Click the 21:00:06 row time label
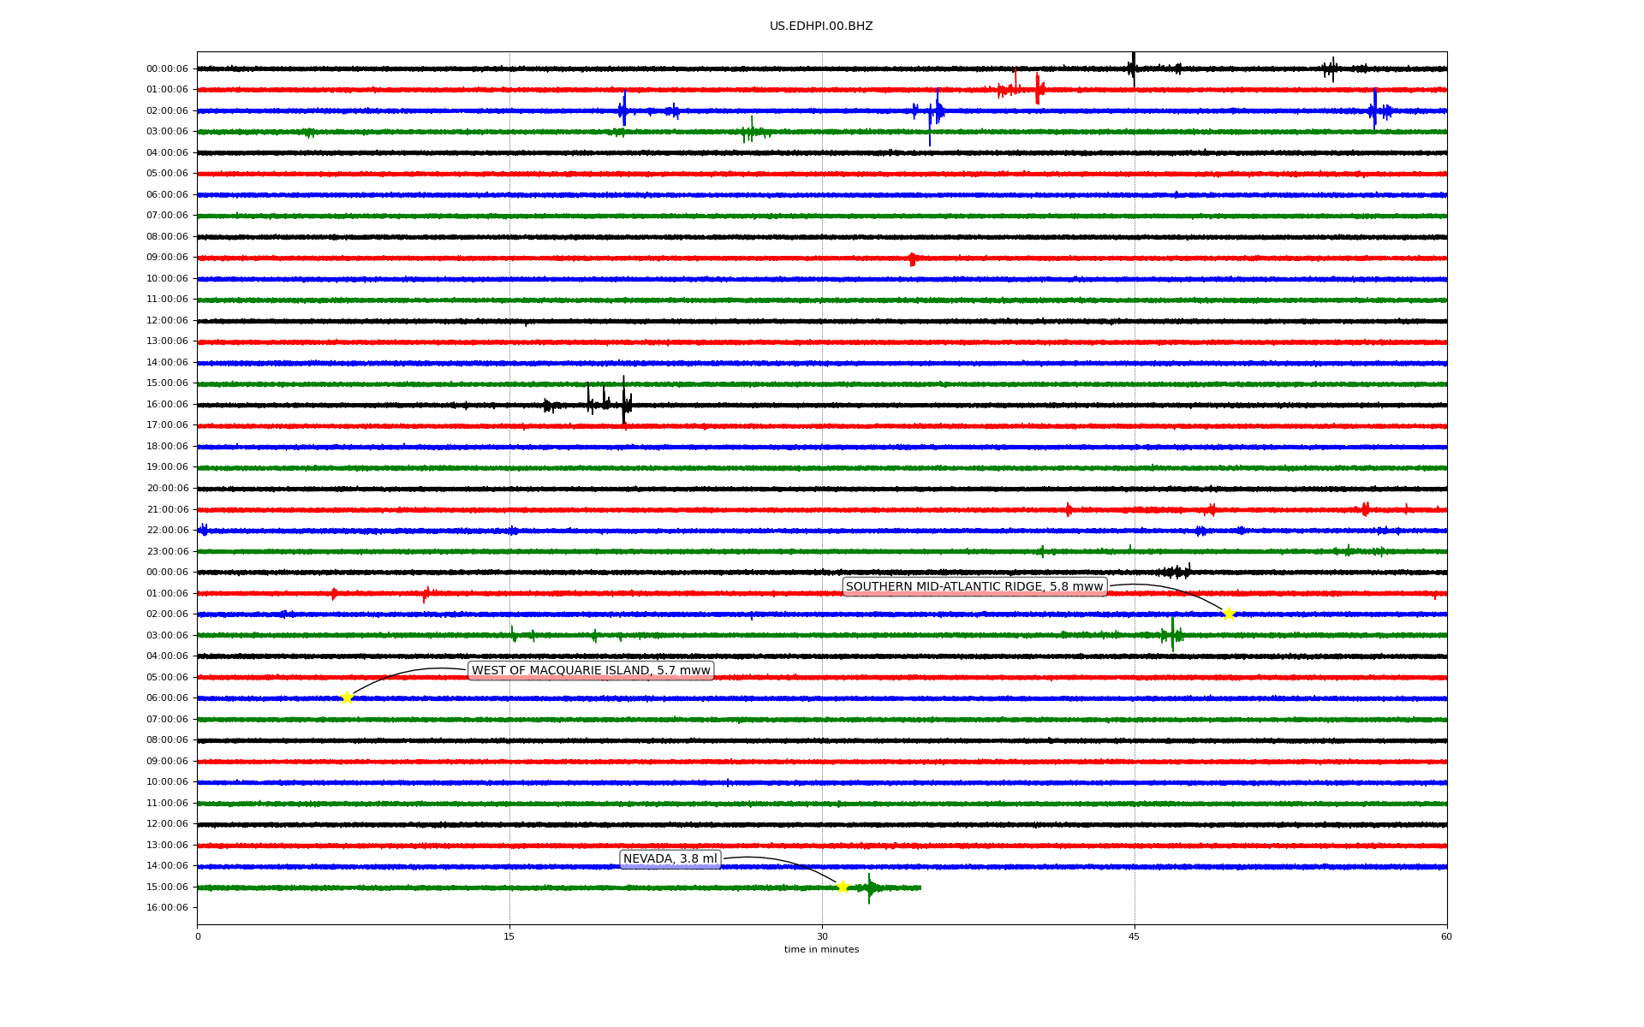Viewport: 1644px width, 1027px height. point(167,510)
